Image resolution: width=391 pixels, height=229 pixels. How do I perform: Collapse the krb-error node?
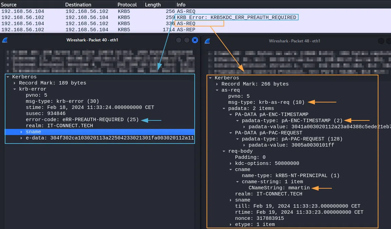15,89
